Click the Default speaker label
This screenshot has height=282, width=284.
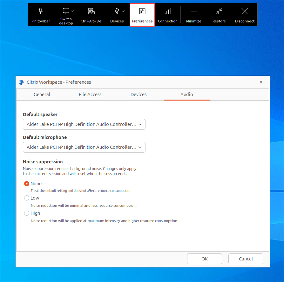(x=40, y=115)
